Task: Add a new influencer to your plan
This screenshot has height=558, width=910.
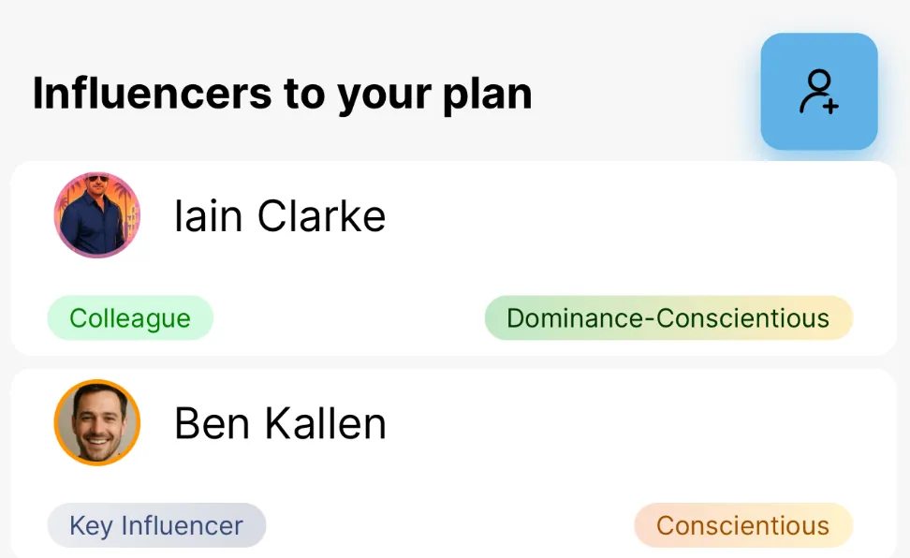Action: click(x=818, y=92)
